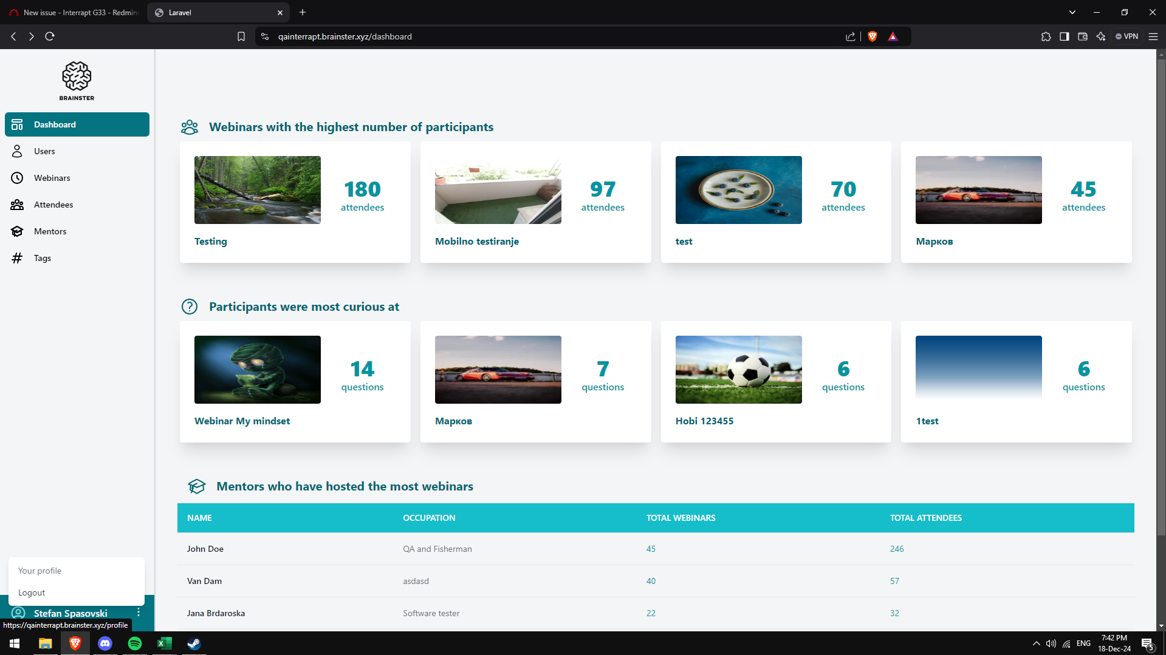Click the page vertical scrollbar

tap(1161, 291)
